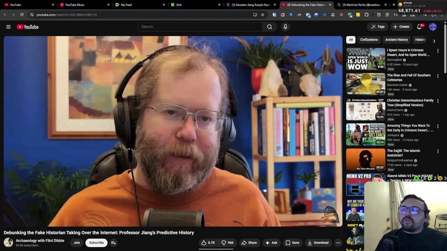The height and width of the screenshot is (251, 447).
Task: Open YouTube notifications bell
Action: [x=420, y=27]
